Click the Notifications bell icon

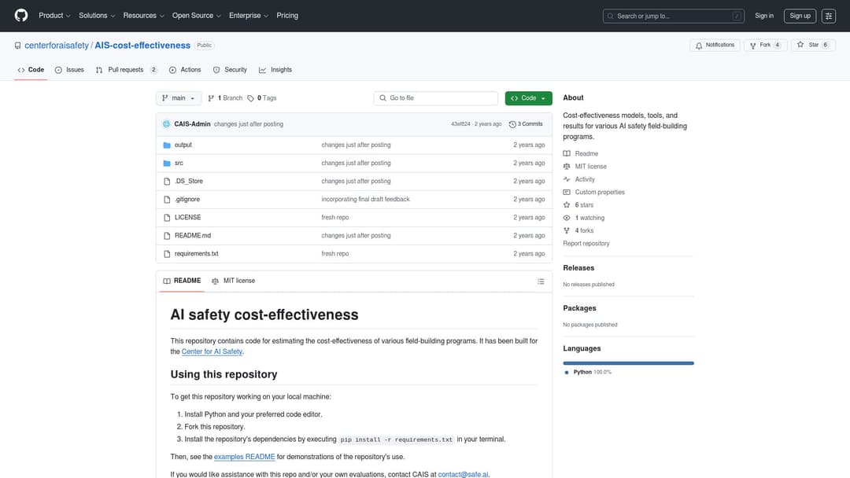[699, 46]
